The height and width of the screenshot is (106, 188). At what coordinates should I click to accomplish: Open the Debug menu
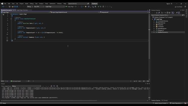tap(32, 4)
